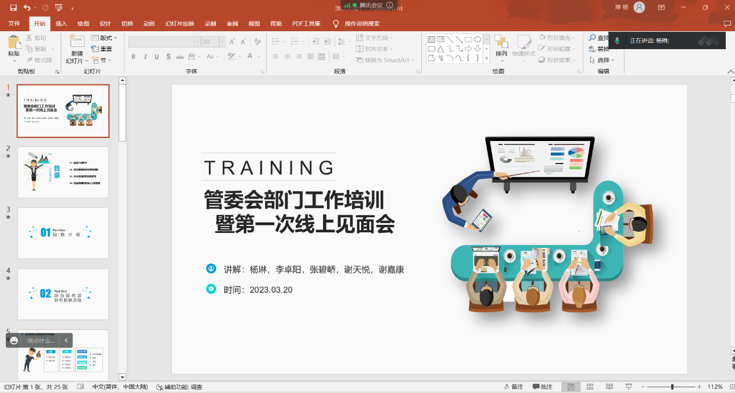Viewport: 735px width, 393px height.
Task: Toggle the 备注 notes pane
Action: (x=513, y=387)
